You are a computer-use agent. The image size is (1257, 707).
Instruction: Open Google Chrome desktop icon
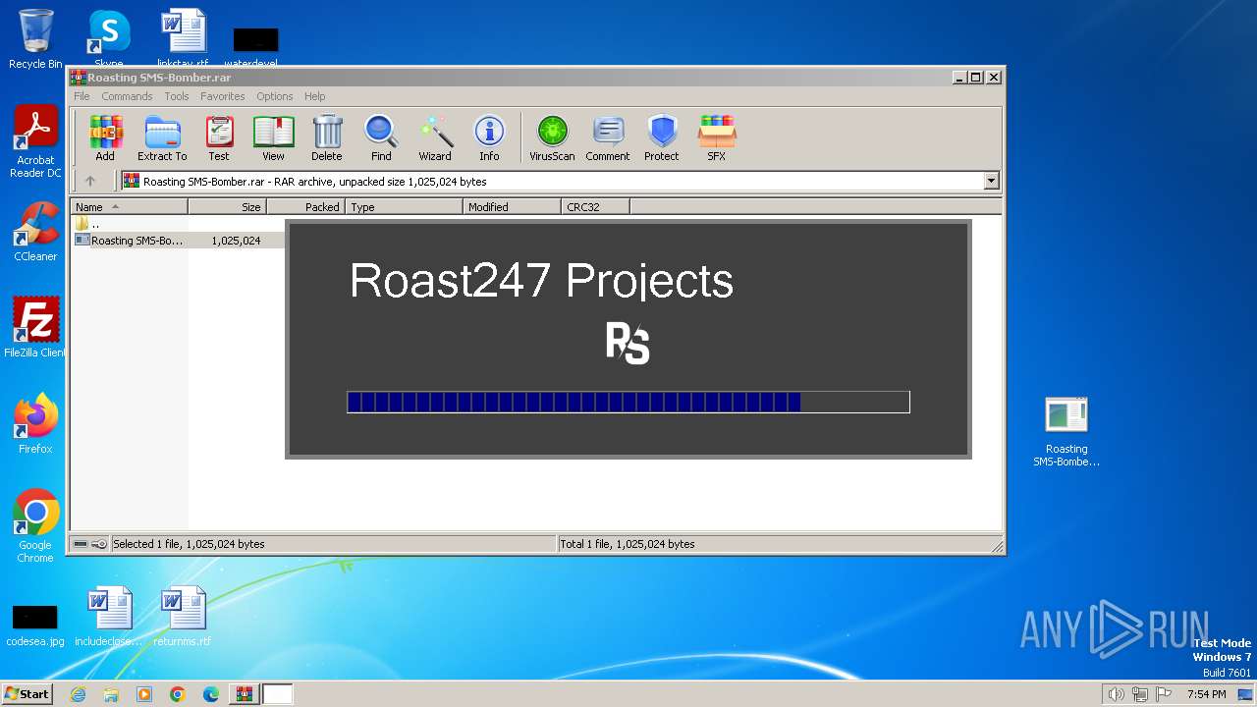35,526
